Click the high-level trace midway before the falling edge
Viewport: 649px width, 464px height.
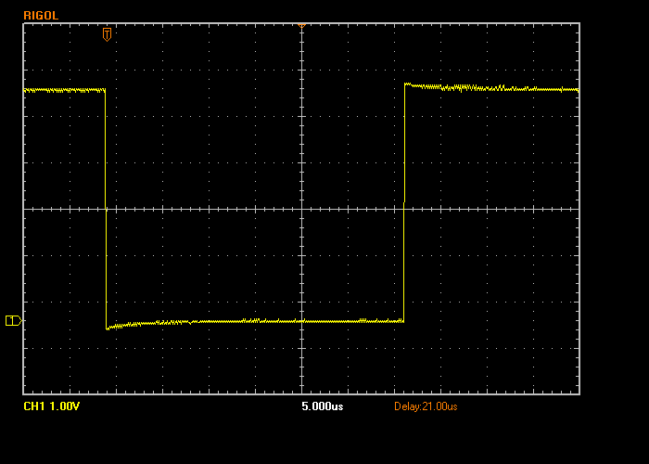(65, 90)
